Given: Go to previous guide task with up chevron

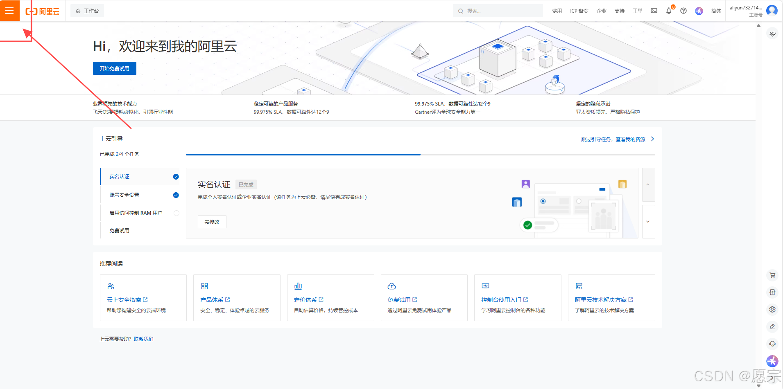Looking at the screenshot, I should point(648,184).
